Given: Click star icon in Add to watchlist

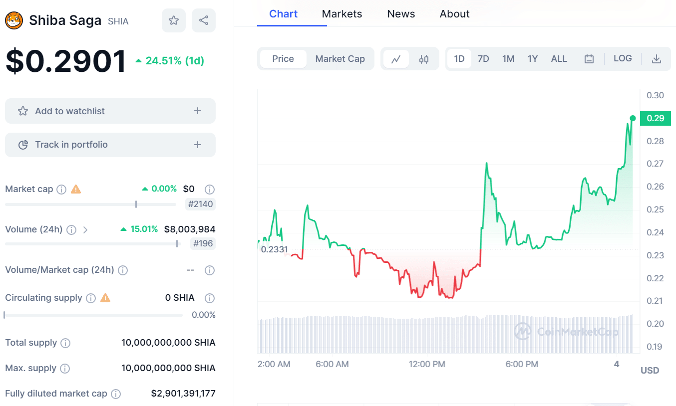Looking at the screenshot, I should pos(23,111).
